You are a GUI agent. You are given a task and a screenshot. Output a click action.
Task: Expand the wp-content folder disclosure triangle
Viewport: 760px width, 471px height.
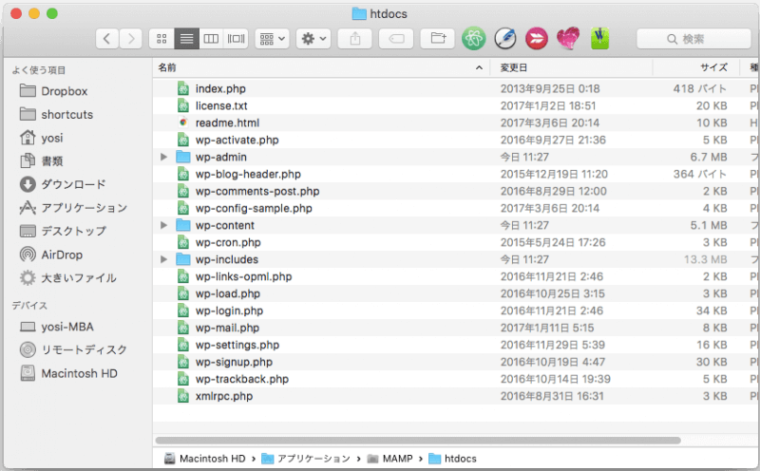point(163,225)
